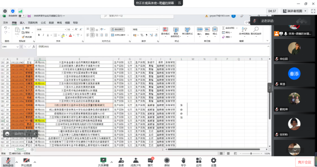Viewport: 317px width, 167px height.
Task: Open the Invite participants icon
Action: point(121,161)
